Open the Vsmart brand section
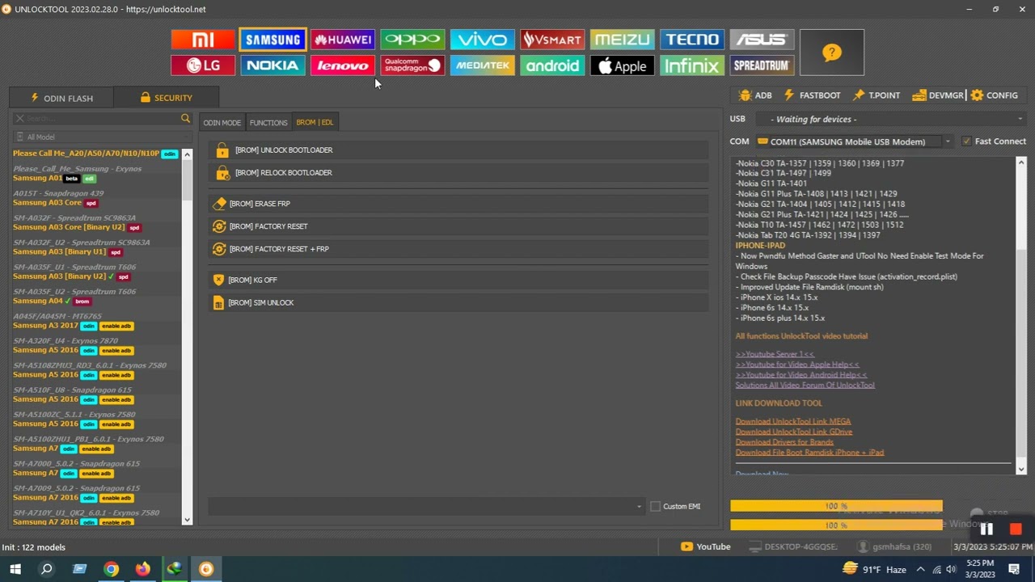The width and height of the screenshot is (1035, 582). [x=552, y=40]
